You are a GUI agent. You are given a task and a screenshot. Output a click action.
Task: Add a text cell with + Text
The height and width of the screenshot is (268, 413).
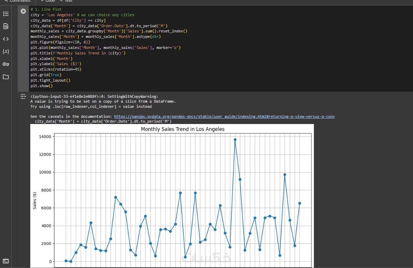pos(66,1)
